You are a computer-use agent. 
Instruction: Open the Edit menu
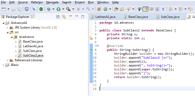(x=12, y=2)
